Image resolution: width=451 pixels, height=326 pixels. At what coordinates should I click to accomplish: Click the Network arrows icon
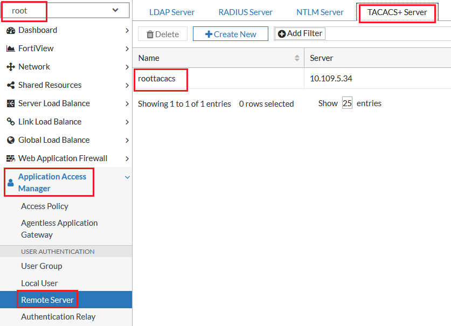(11, 67)
